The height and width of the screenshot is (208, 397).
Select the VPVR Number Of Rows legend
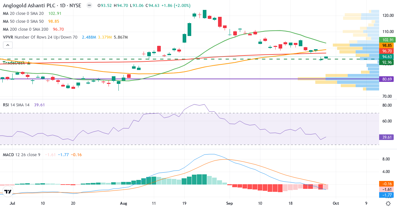click(40, 37)
